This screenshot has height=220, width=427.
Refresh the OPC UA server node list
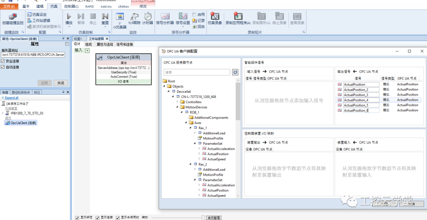coord(235,72)
